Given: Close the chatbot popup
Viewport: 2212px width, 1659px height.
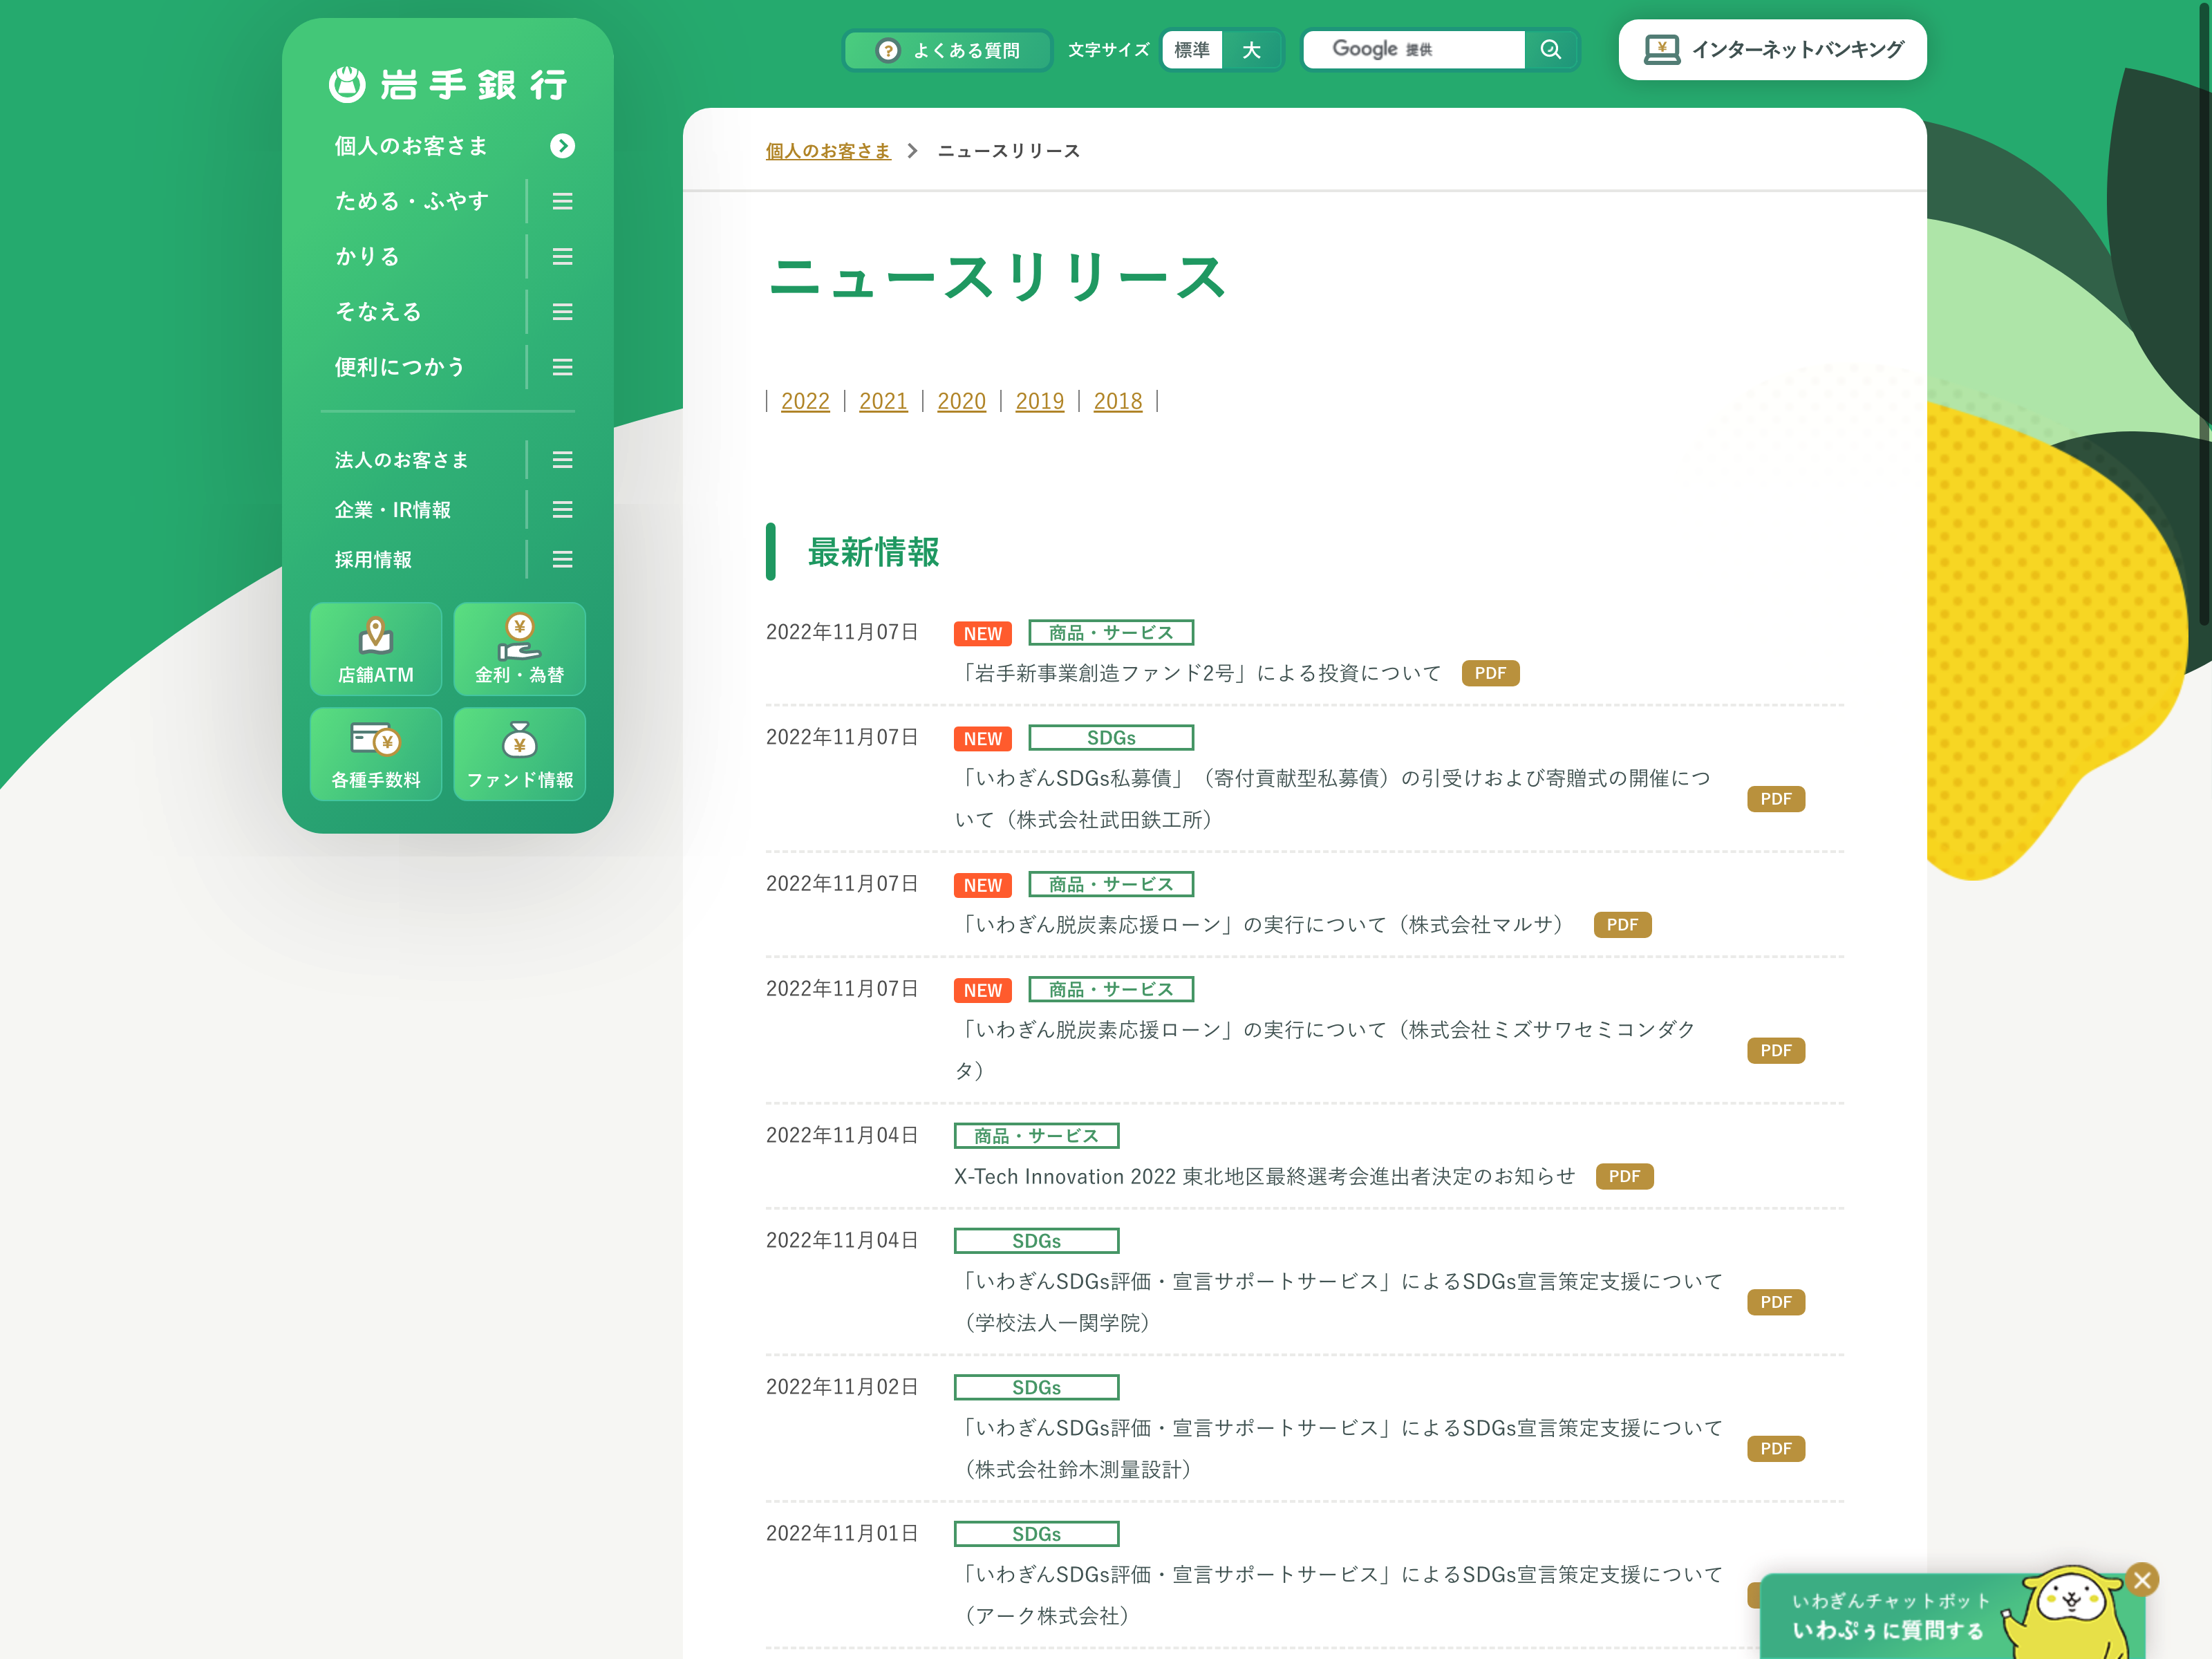Looking at the screenshot, I should pyautogui.click(x=2141, y=1580).
